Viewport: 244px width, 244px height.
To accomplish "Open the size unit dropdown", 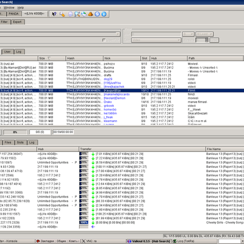I will pos(188,34).
